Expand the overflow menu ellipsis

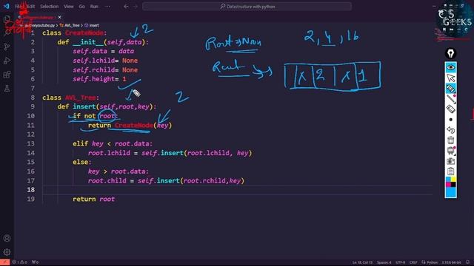(x=107, y=7)
